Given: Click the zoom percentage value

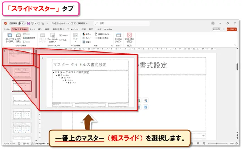Looking at the screenshot, I should [x=231, y=143].
